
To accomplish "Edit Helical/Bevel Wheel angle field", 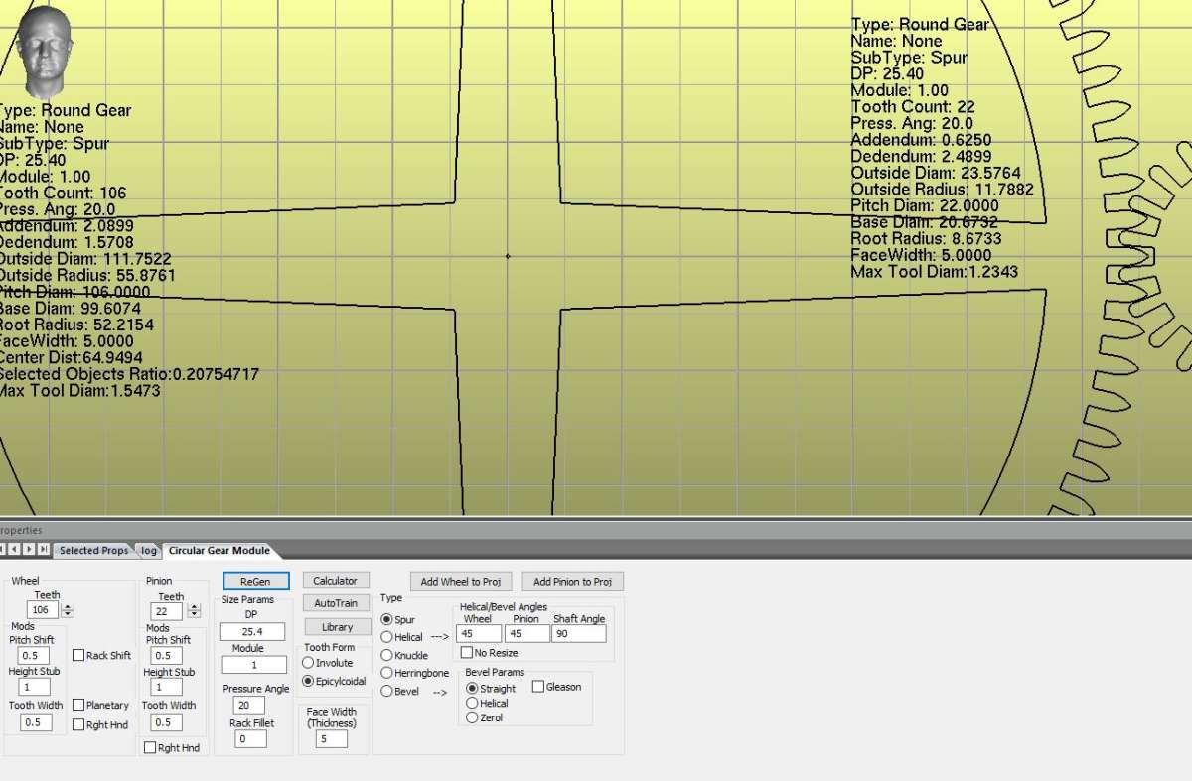I will coord(478,633).
